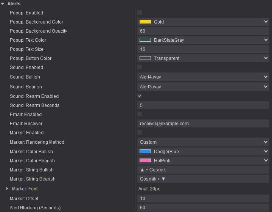272x212 pixels.
Task: Select the Email: Receiver label
Action: tap(26, 124)
